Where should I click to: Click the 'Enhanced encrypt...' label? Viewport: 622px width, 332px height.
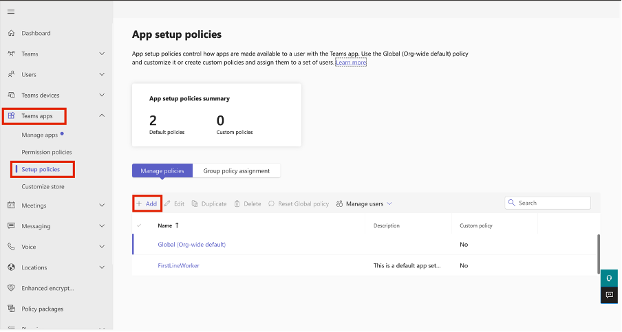[x=47, y=288]
